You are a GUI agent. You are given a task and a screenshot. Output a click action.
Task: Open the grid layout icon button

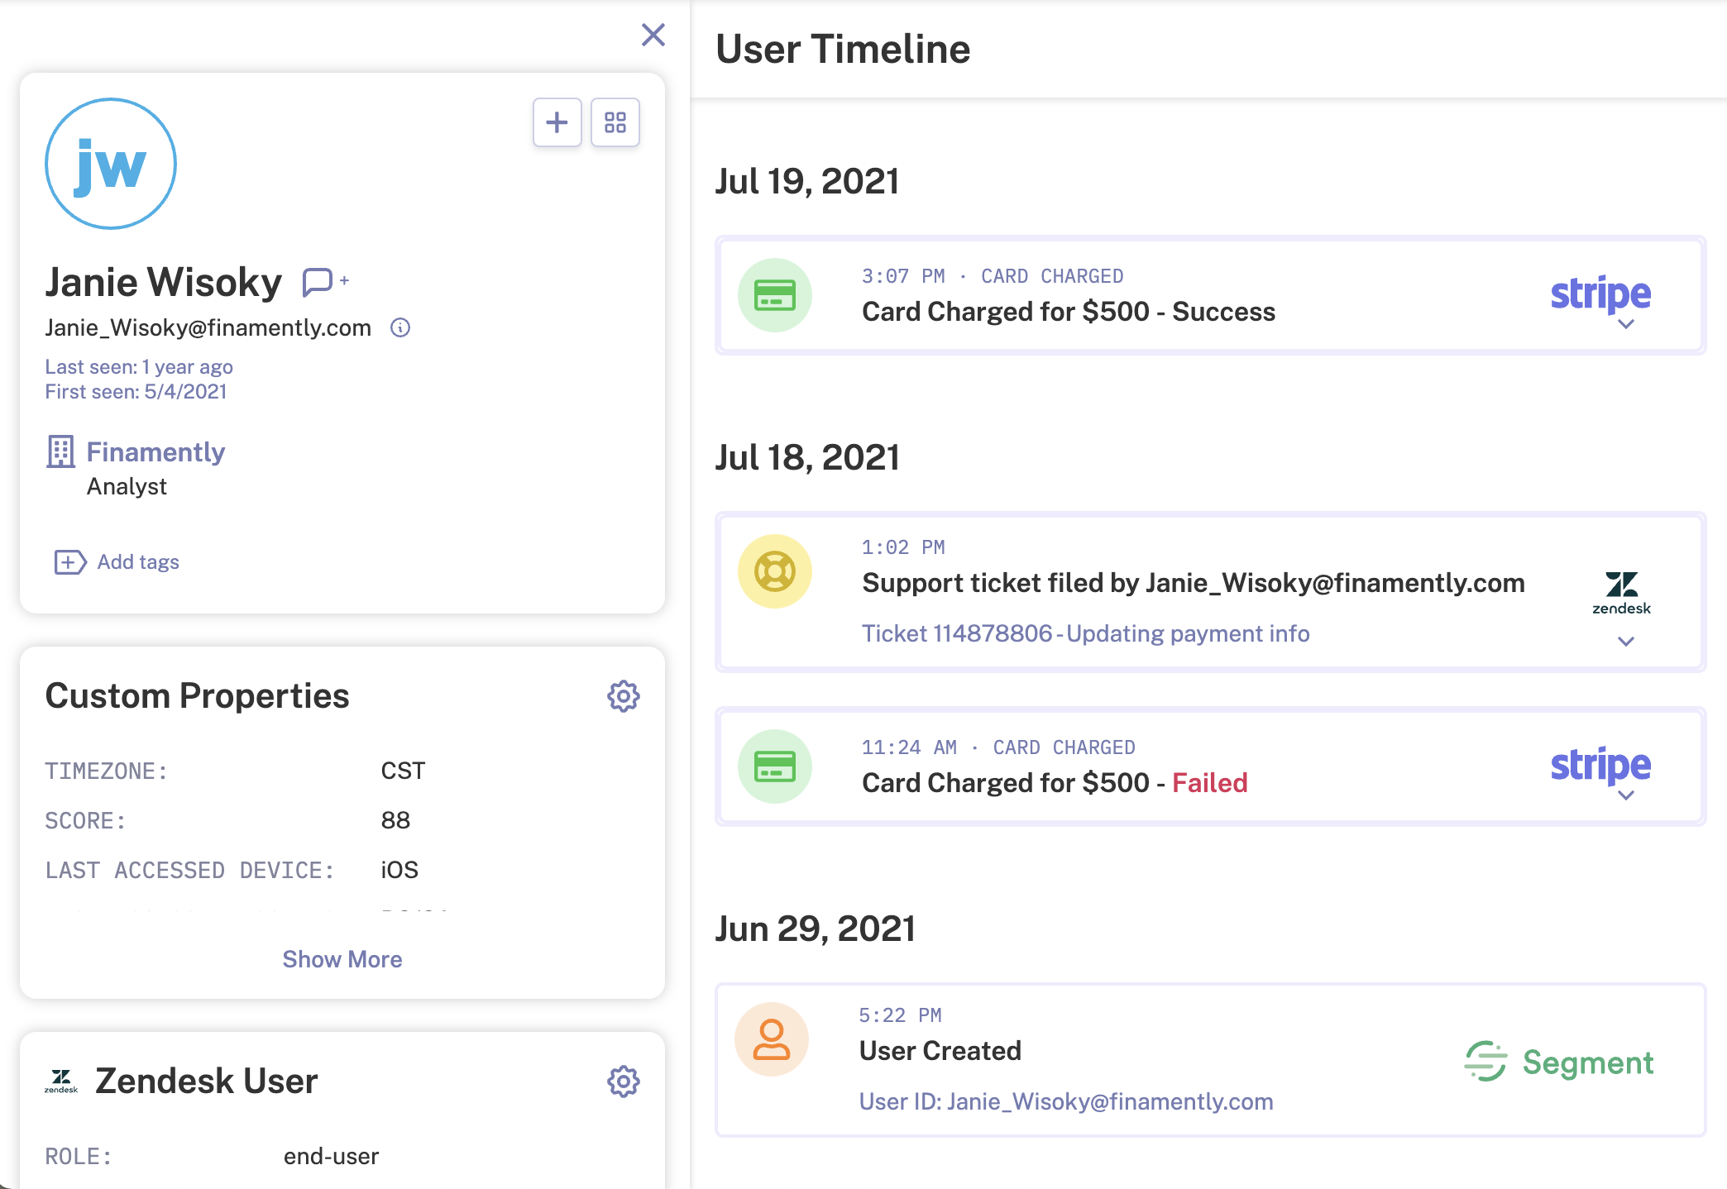tap(615, 122)
